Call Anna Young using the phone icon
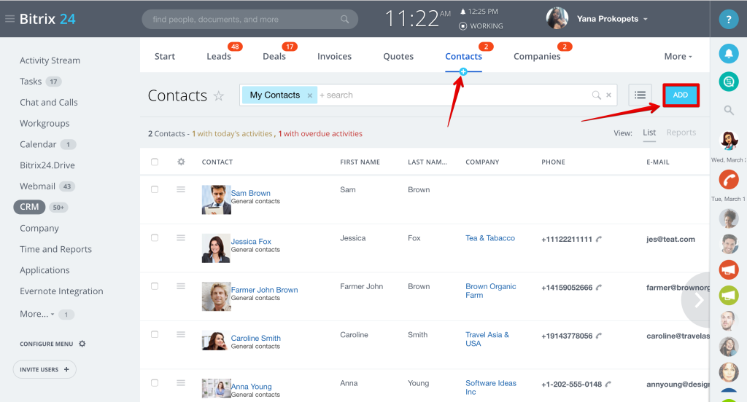This screenshot has height=402, width=747. pos(608,384)
